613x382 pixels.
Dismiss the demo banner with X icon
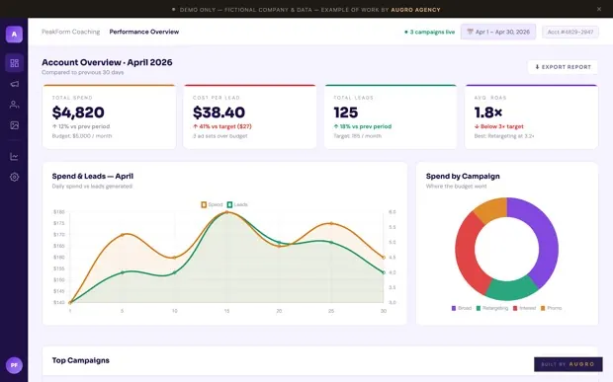pyautogui.click(x=599, y=9)
